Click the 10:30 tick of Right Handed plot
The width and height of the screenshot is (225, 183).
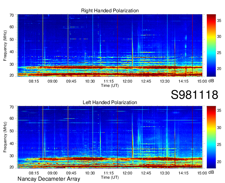(x=90, y=81)
